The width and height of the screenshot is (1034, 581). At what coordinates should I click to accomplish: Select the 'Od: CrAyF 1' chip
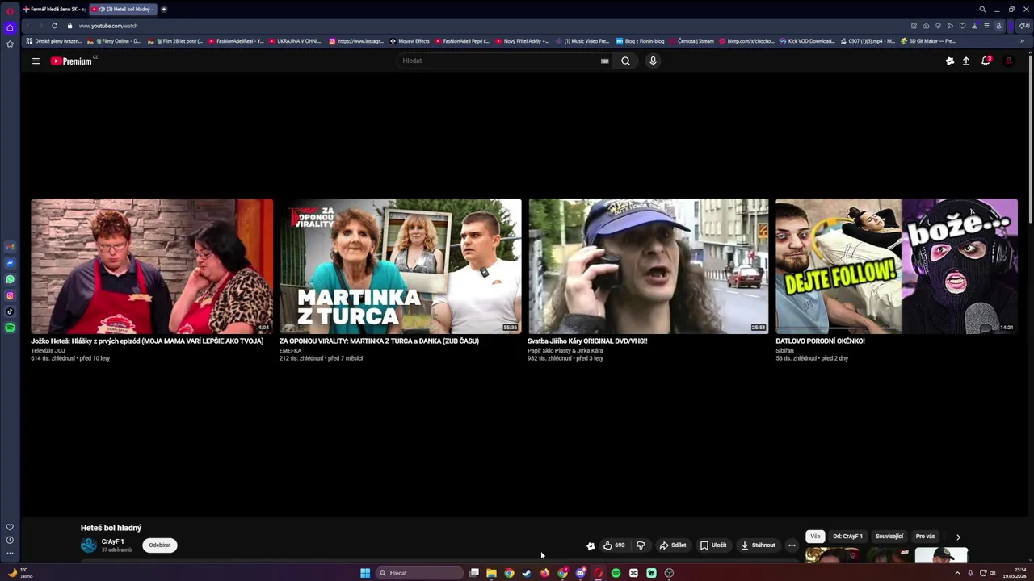coord(847,537)
